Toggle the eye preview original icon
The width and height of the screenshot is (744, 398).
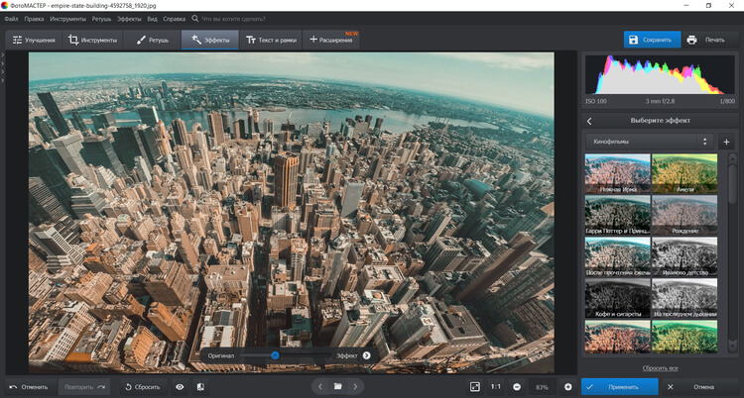pyautogui.click(x=180, y=386)
